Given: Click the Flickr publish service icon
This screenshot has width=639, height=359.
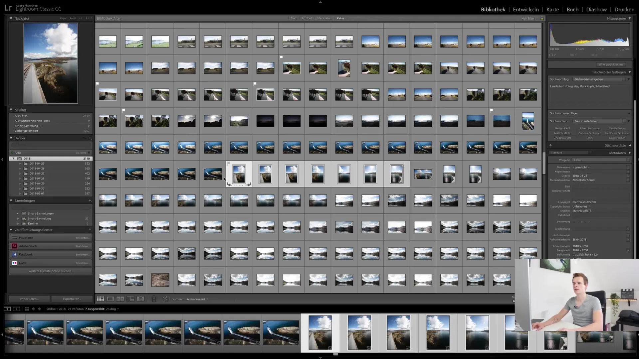Looking at the screenshot, I should coord(14,263).
